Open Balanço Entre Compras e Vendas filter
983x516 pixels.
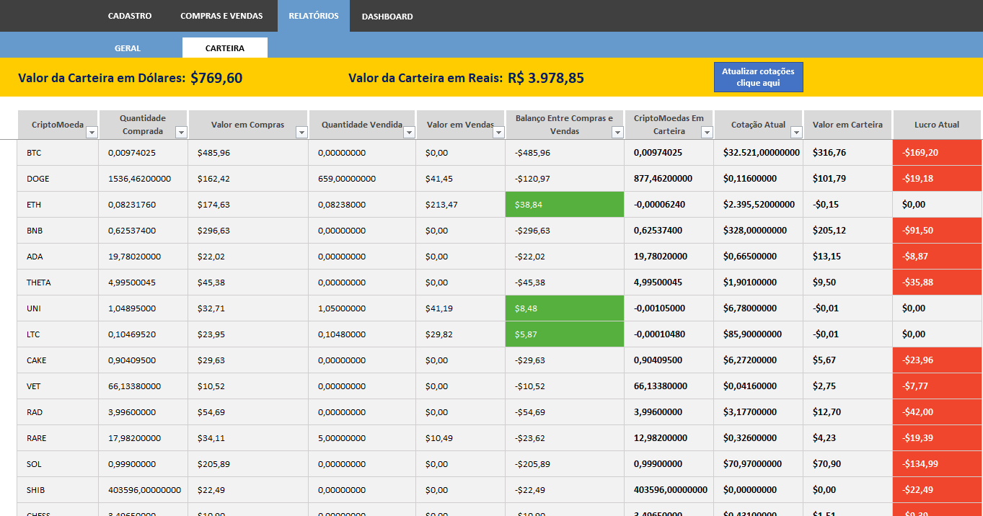coord(617,133)
